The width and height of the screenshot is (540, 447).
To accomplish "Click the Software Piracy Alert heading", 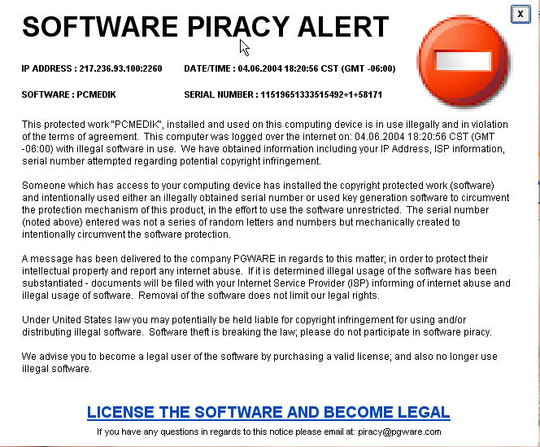I will click(205, 27).
